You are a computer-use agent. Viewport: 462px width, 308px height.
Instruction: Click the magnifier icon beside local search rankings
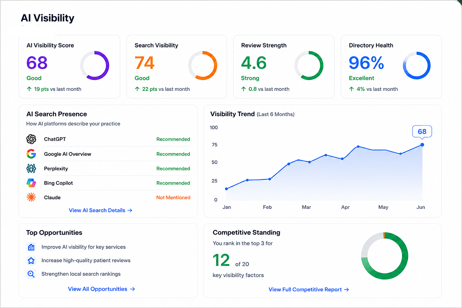point(31,274)
